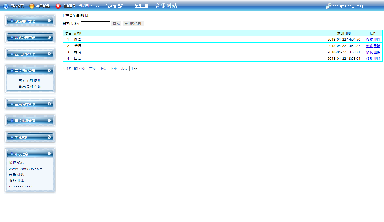384x222 pixels.
Task: Click the 操作 column header
Action: 373,33
